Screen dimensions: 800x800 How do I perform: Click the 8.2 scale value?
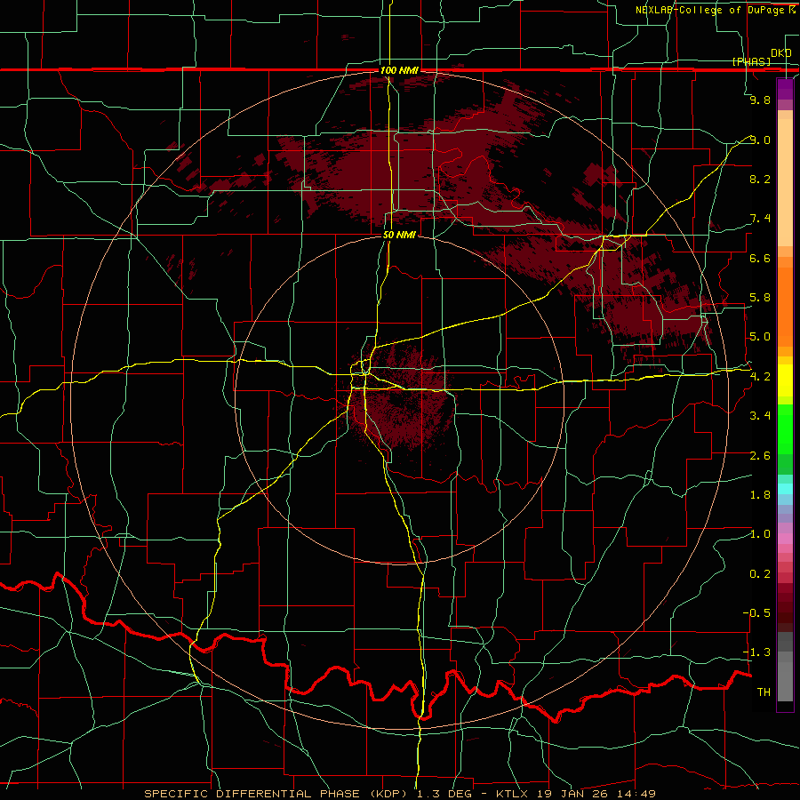[x=760, y=179]
